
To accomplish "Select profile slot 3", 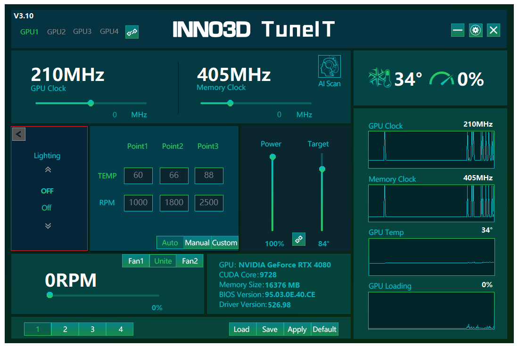I will (x=92, y=329).
